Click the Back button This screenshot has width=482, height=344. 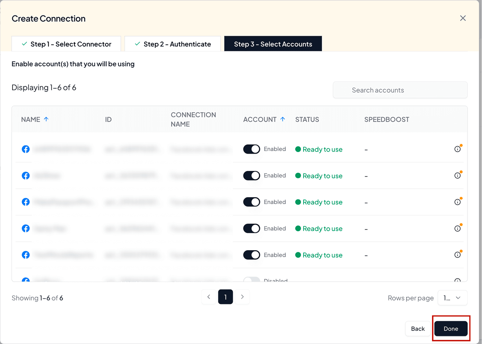(418, 329)
